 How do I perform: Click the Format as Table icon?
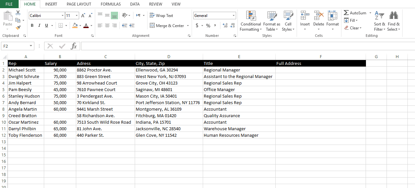(272, 21)
